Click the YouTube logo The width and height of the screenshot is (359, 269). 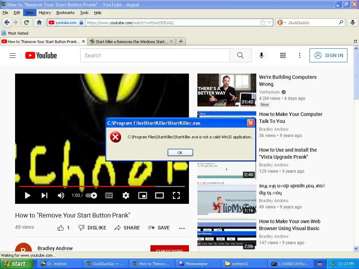click(x=41, y=55)
